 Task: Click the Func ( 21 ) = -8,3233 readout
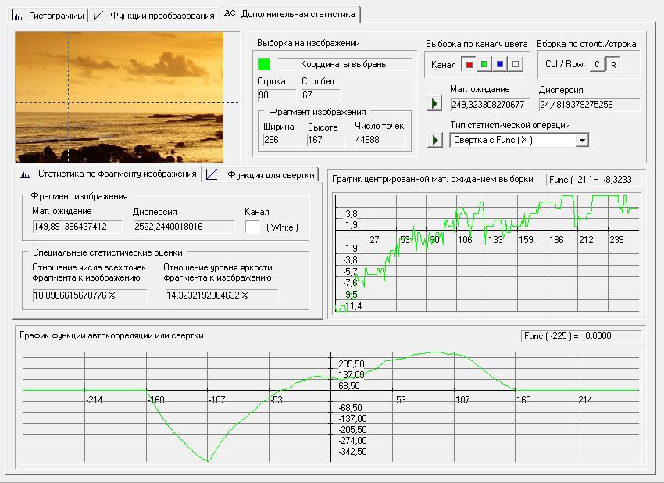(x=594, y=180)
